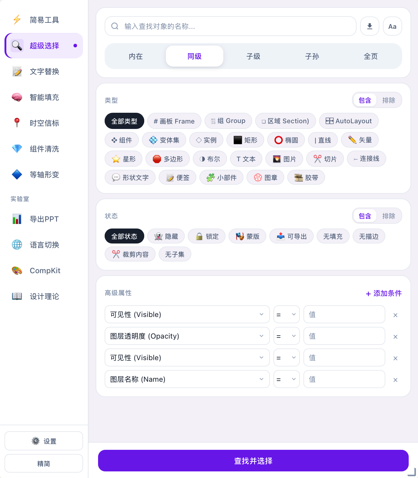The height and width of the screenshot is (478, 418).
Task: Toggle the 无填充 state chip
Action: click(333, 236)
